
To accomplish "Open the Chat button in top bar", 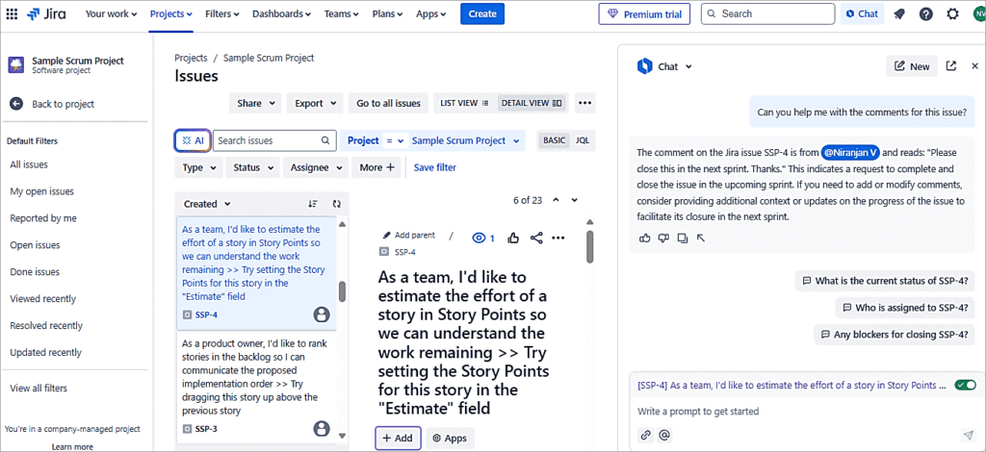I will tap(862, 13).
